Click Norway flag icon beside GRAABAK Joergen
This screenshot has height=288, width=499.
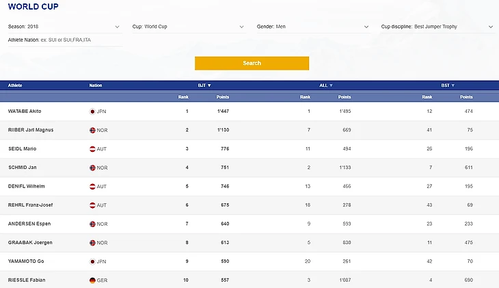[x=92, y=242]
